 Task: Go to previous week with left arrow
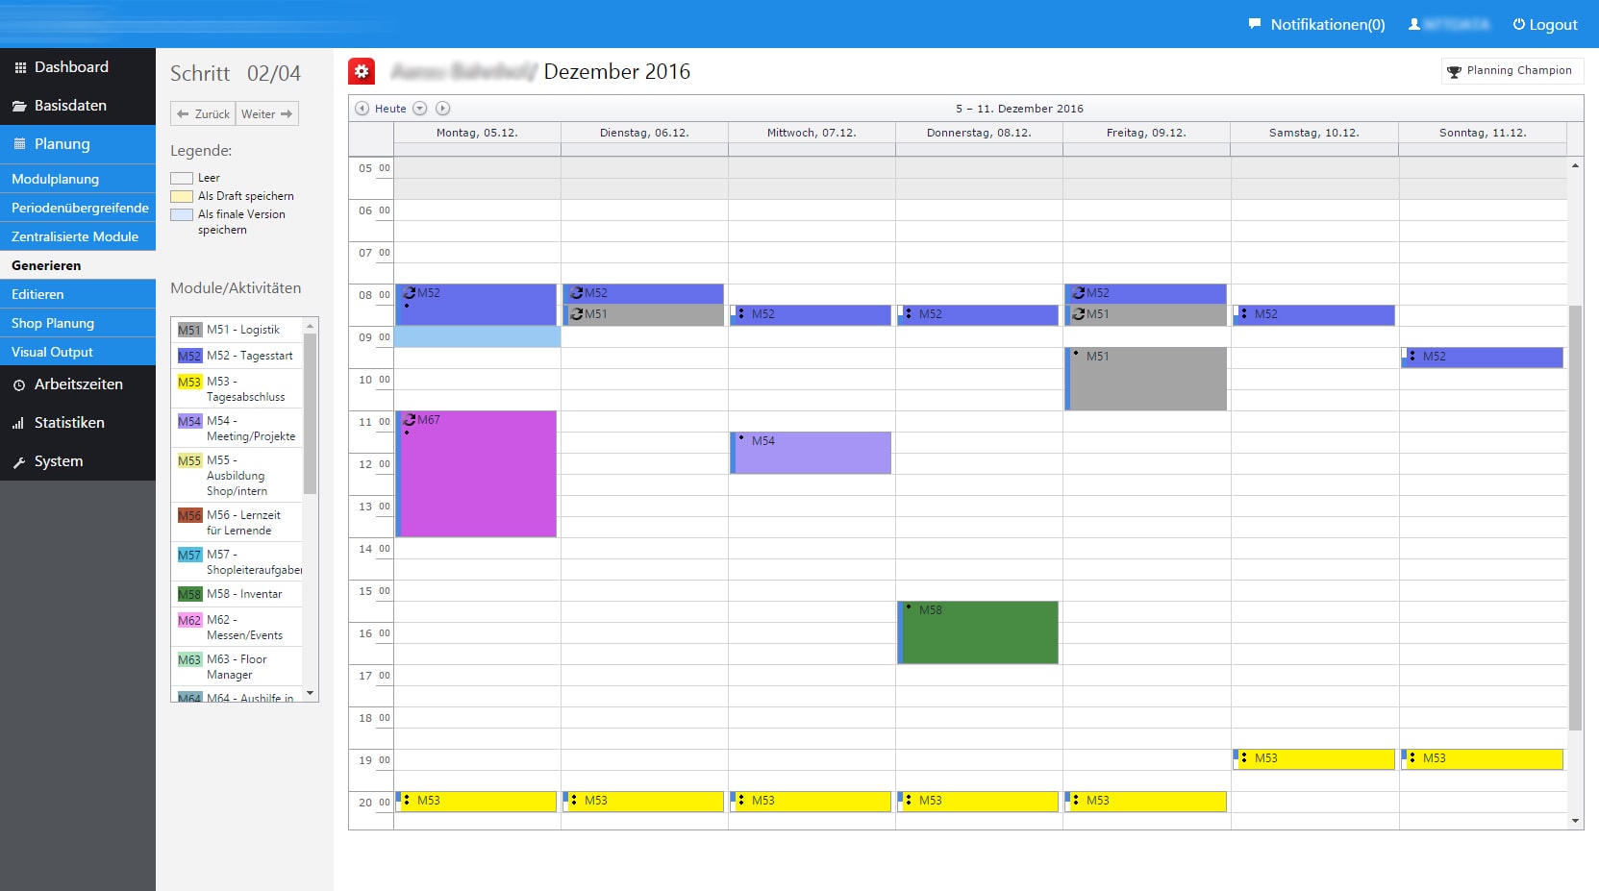[362, 109]
